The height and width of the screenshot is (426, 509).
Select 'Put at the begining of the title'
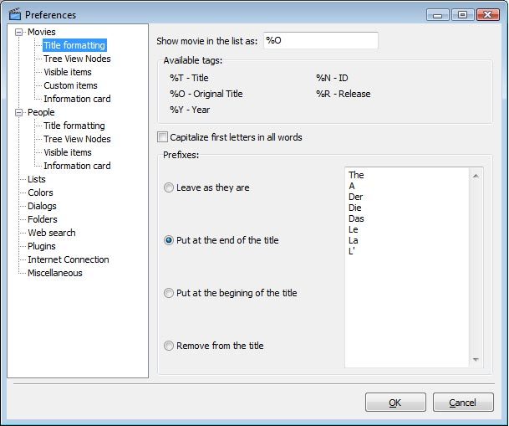coord(169,293)
